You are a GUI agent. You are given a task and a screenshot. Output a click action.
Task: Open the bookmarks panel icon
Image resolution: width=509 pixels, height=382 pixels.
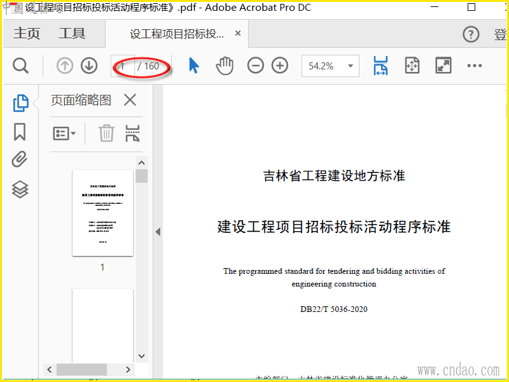[x=20, y=132]
